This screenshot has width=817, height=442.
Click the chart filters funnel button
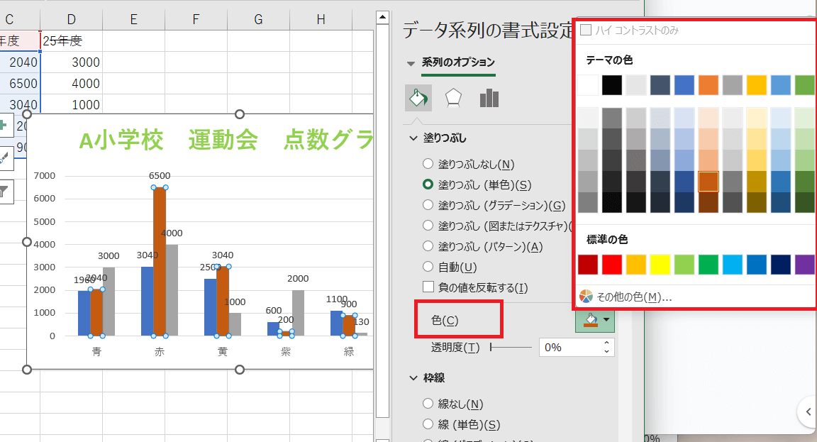tap(4, 192)
